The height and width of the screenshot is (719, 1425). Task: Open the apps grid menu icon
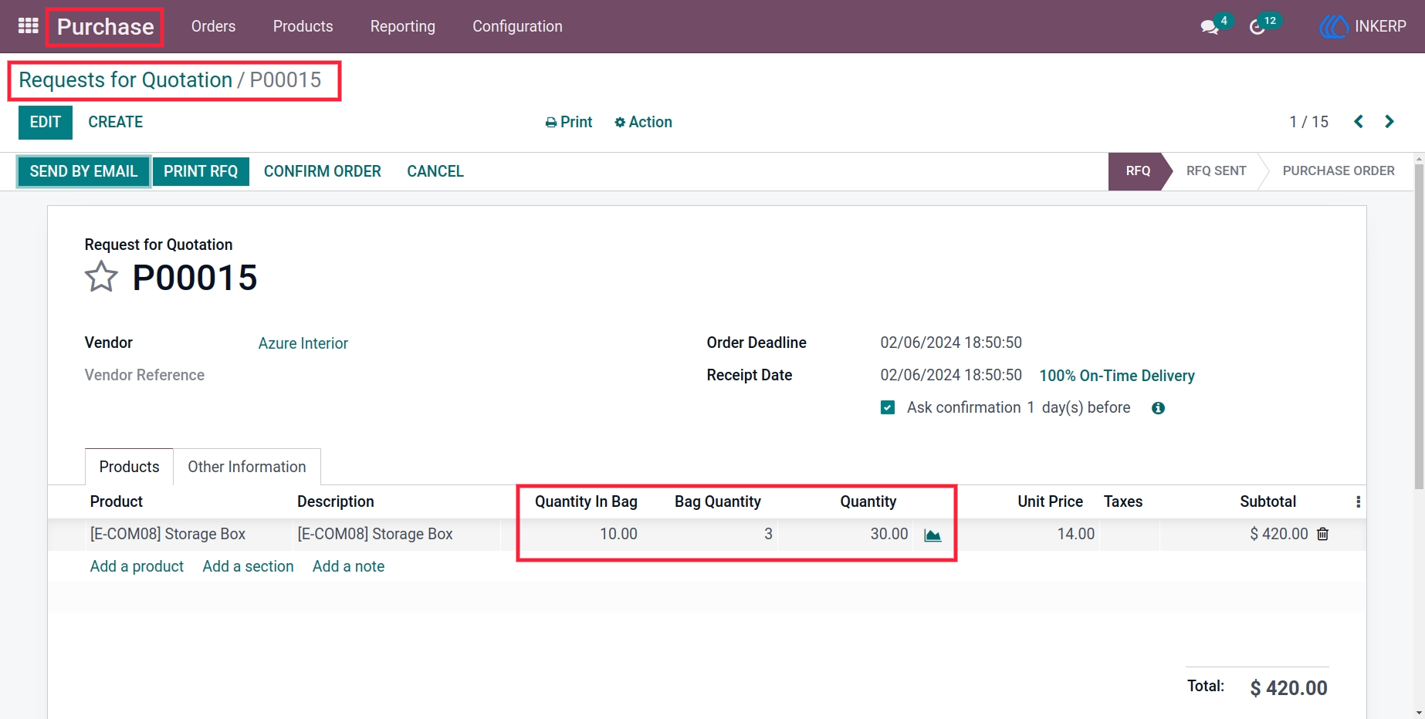pos(29,26)
